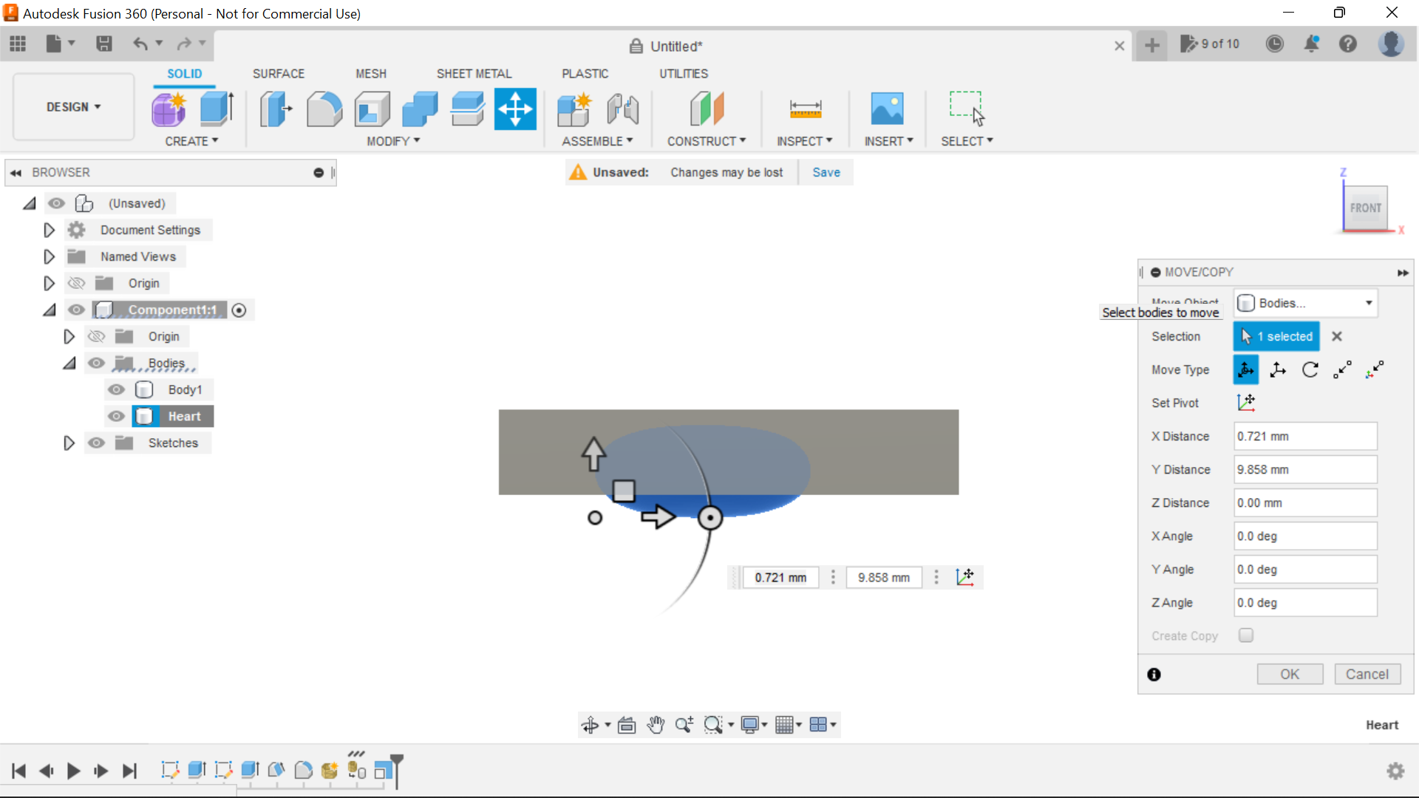This screenshot has width=1419, height=798.
Task: Click Save in the unsaved changes banner
Action: (x=826, y=172)
